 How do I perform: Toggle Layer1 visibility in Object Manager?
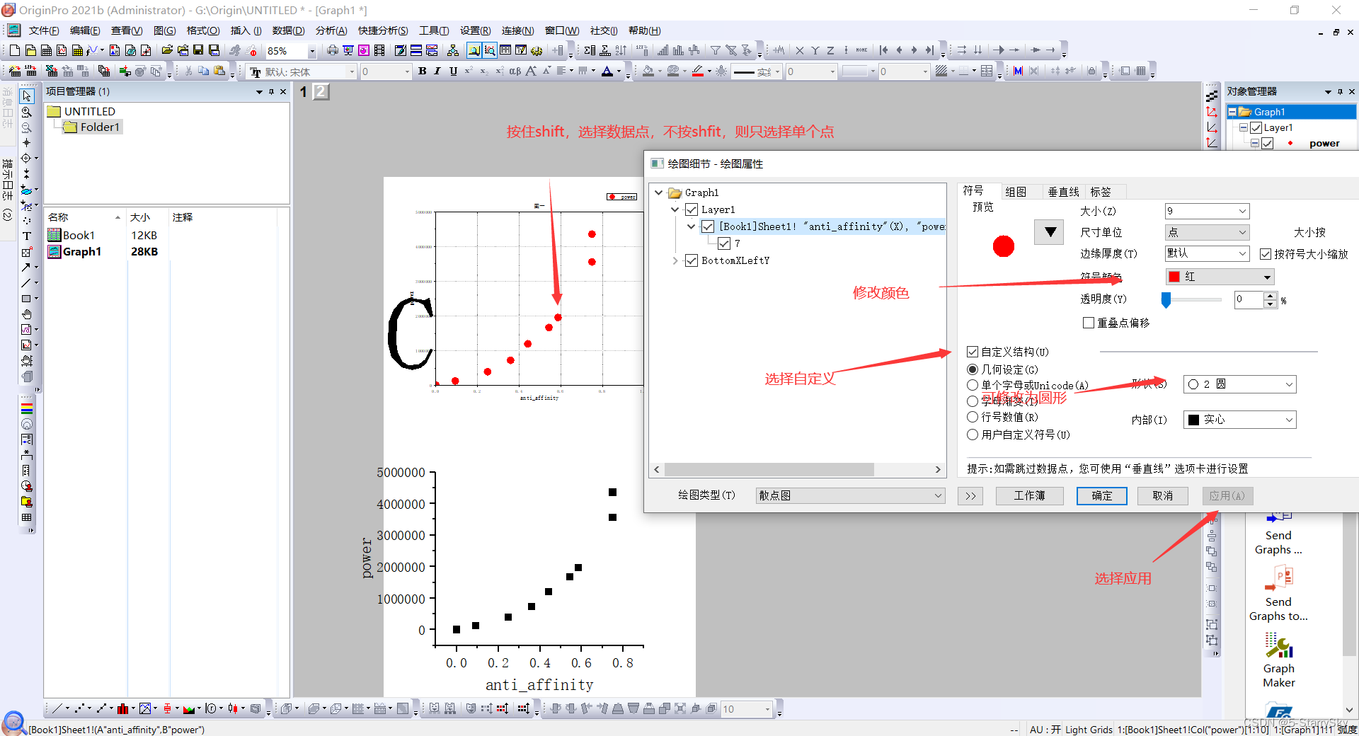[x=1256, y=127]
